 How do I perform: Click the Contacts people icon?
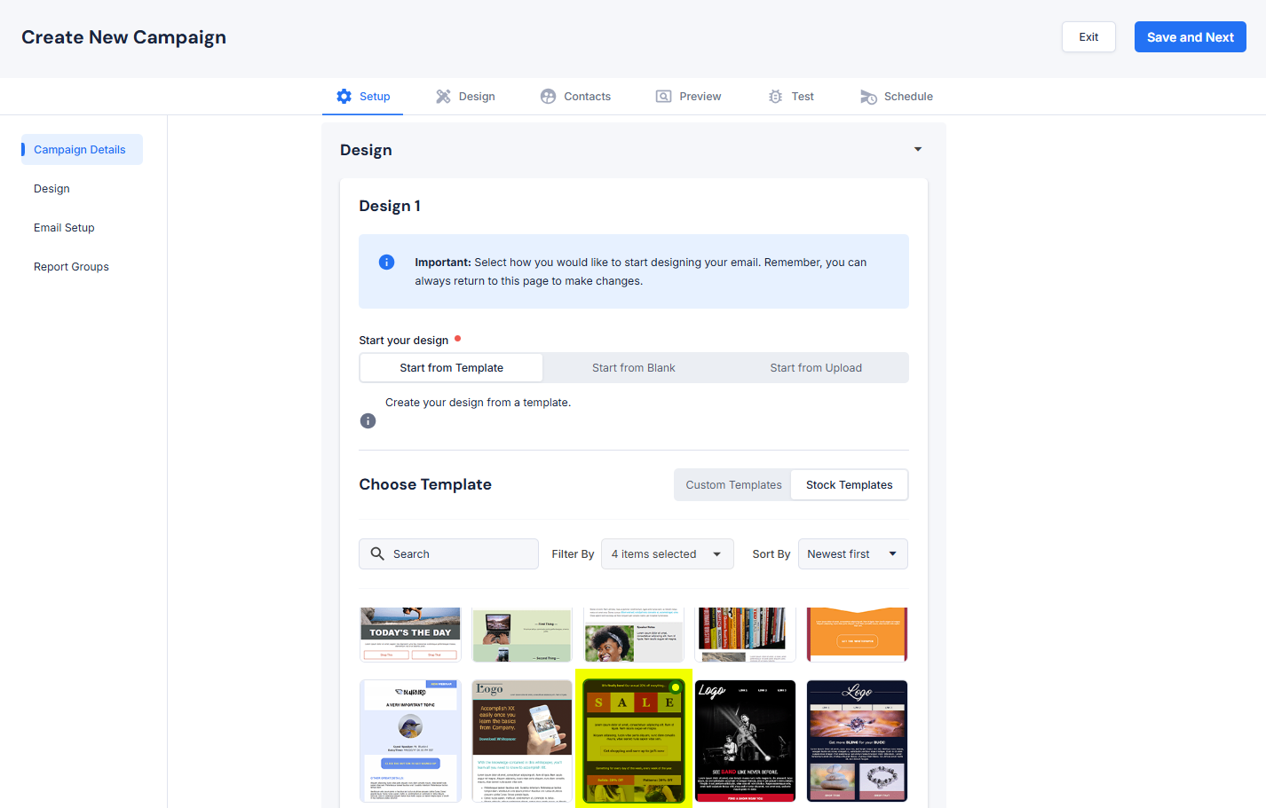tap(548, 96)
